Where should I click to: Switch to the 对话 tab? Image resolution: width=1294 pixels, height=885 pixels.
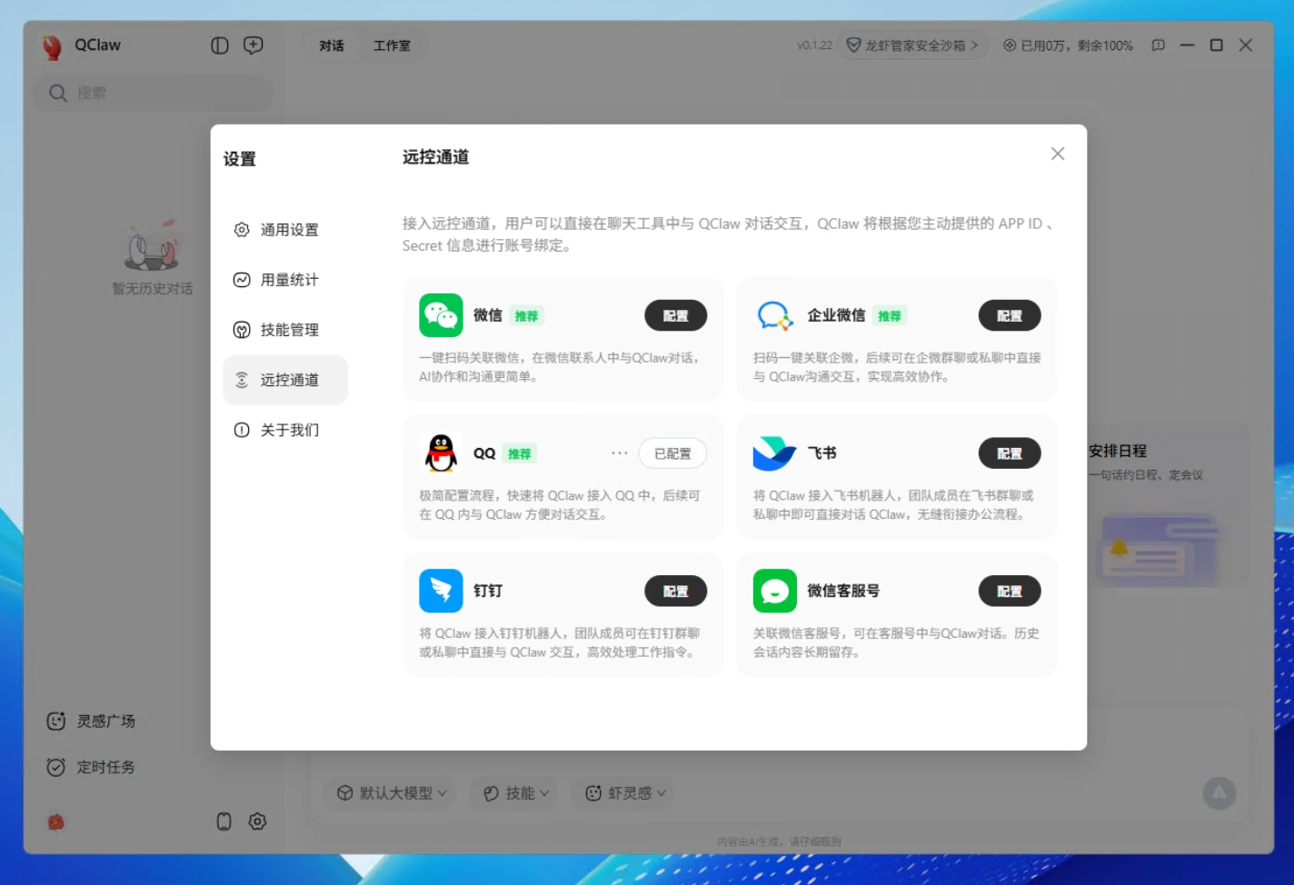click(x=332, y=45)
